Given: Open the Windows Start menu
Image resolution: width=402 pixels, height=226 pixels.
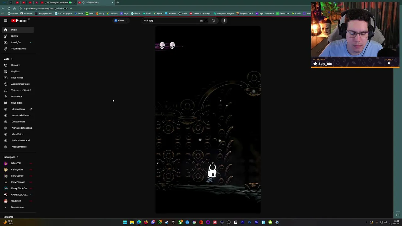Looking at the screenshot, I should tap(125, 222).
